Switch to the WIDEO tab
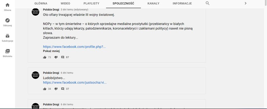Screen dimensions: 267x109 [65, 3]
